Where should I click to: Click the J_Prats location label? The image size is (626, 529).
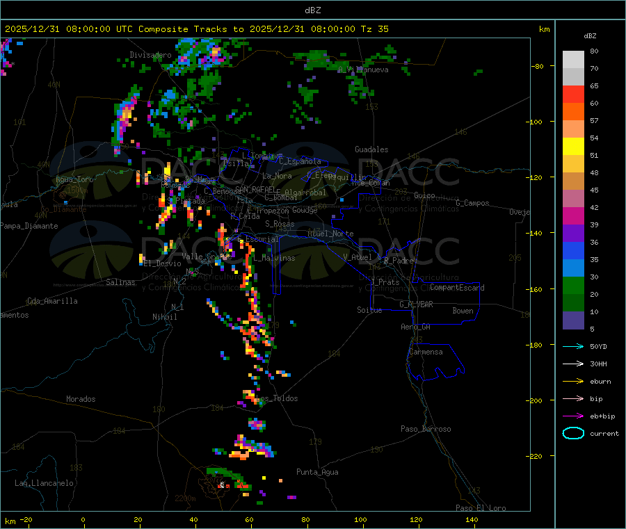point(385,282)
